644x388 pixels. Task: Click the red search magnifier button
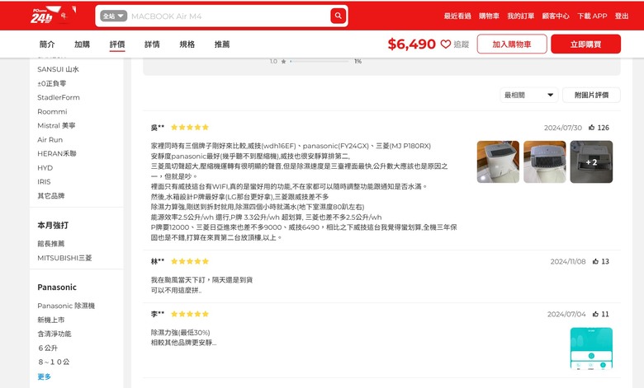(x=338, y=16)
